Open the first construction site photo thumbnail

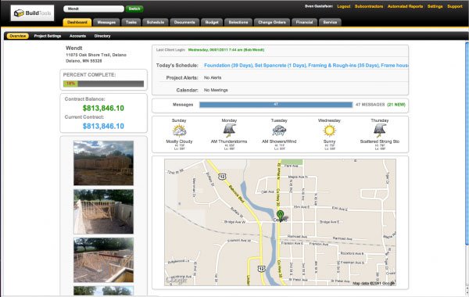103,163
